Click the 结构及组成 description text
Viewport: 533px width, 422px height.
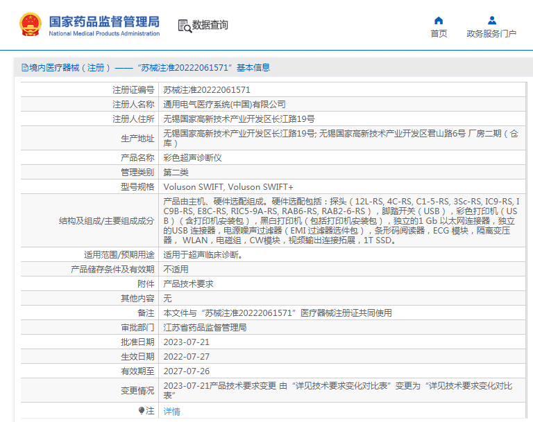click(341, 220)
